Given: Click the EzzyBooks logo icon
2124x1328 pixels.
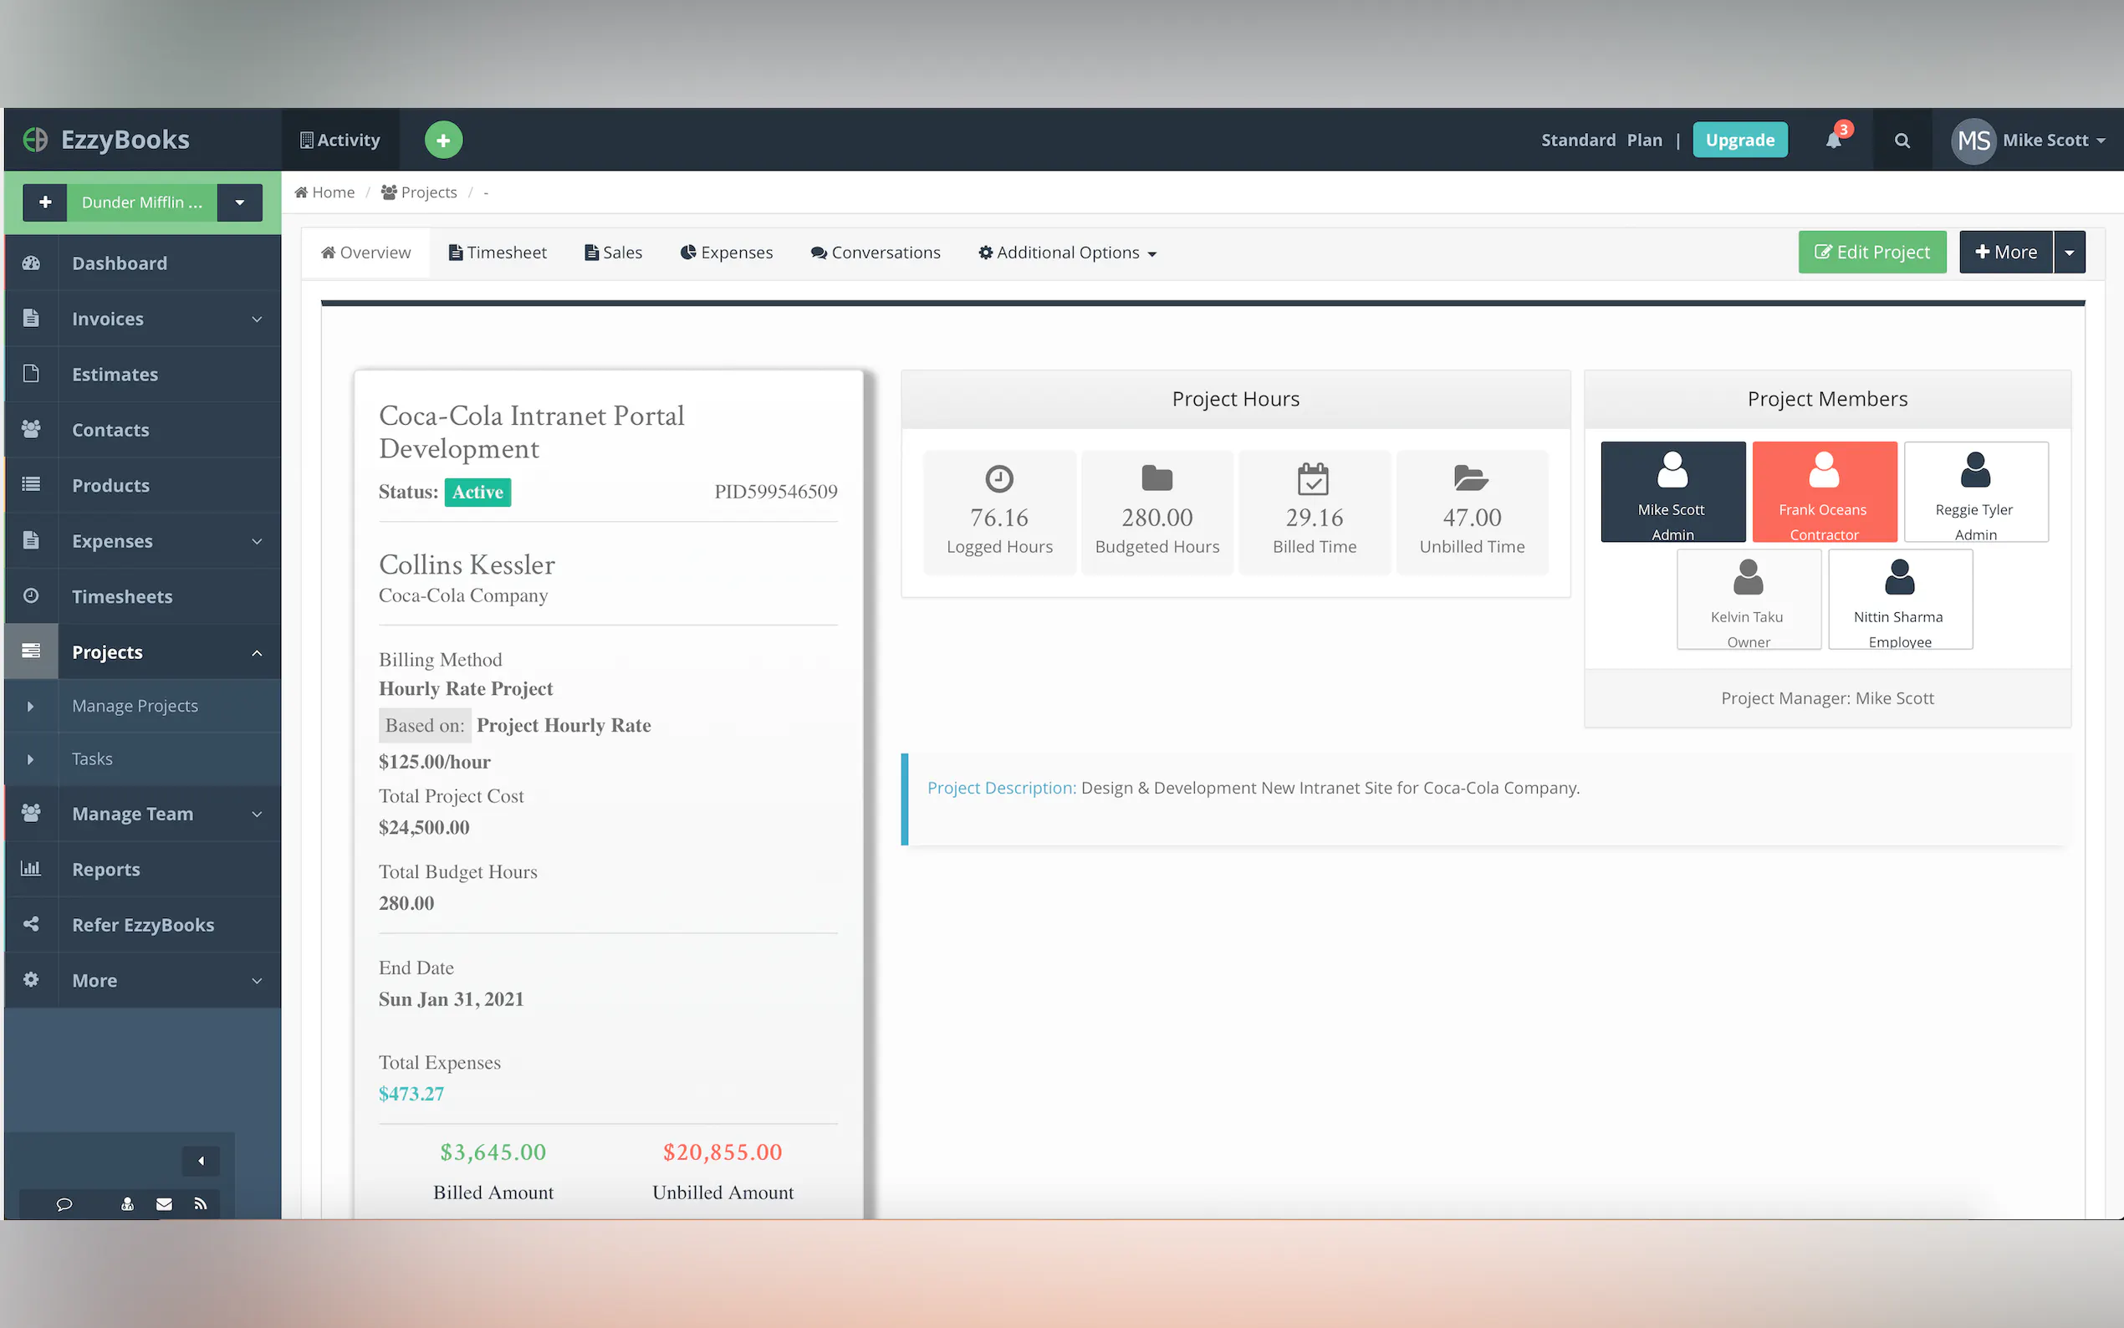Looking at the screenshot, I should coord(35,140).
